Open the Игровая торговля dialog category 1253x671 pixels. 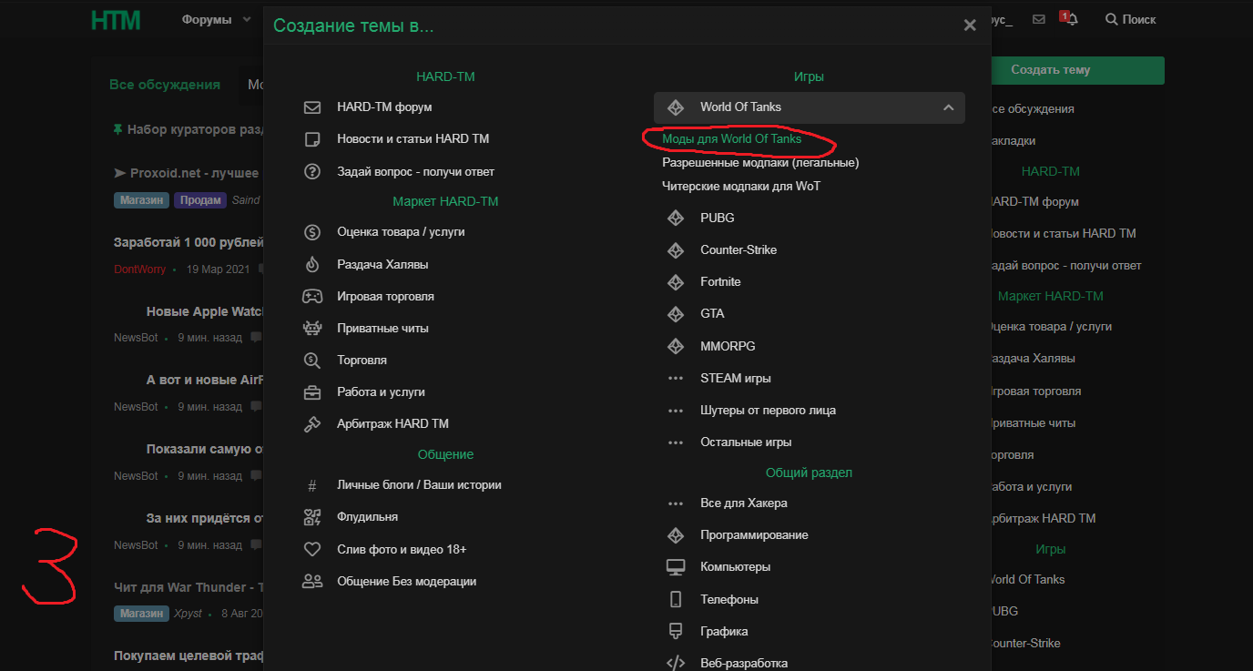pos(385,297)
